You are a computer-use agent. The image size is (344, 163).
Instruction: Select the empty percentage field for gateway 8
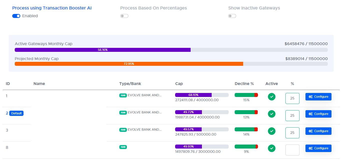coord(292,150)
